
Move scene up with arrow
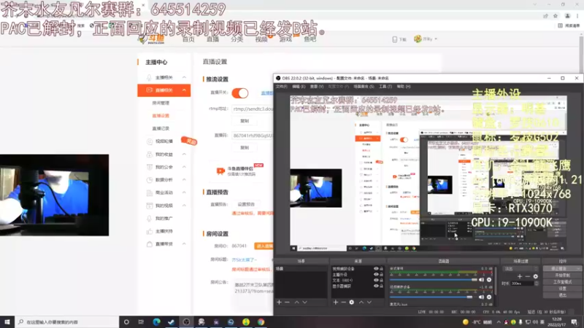pyautogui.click(x=297, y=302)
